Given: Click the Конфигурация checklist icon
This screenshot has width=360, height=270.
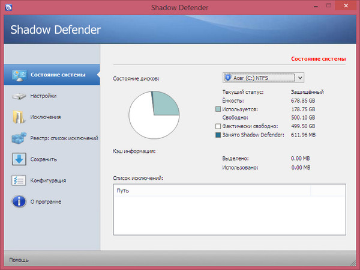Looking at the screenshot, I should coord(19,180).
